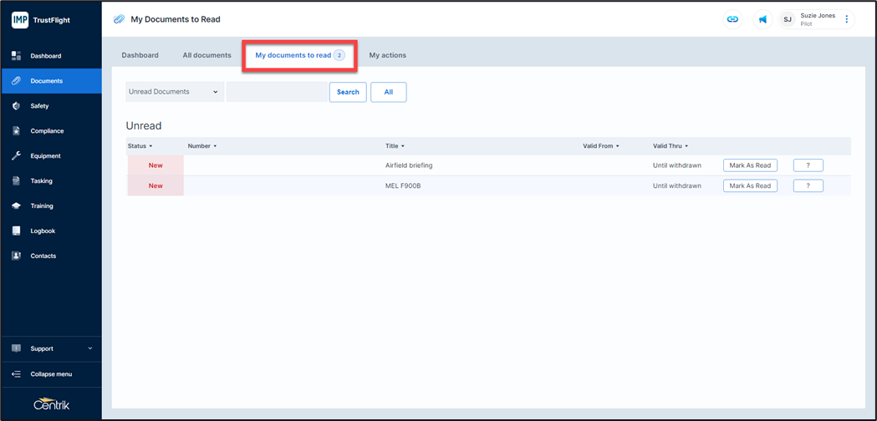Sort by the Title column arrow
Screen dimensions: 877x421
click(x=403, y=146)
